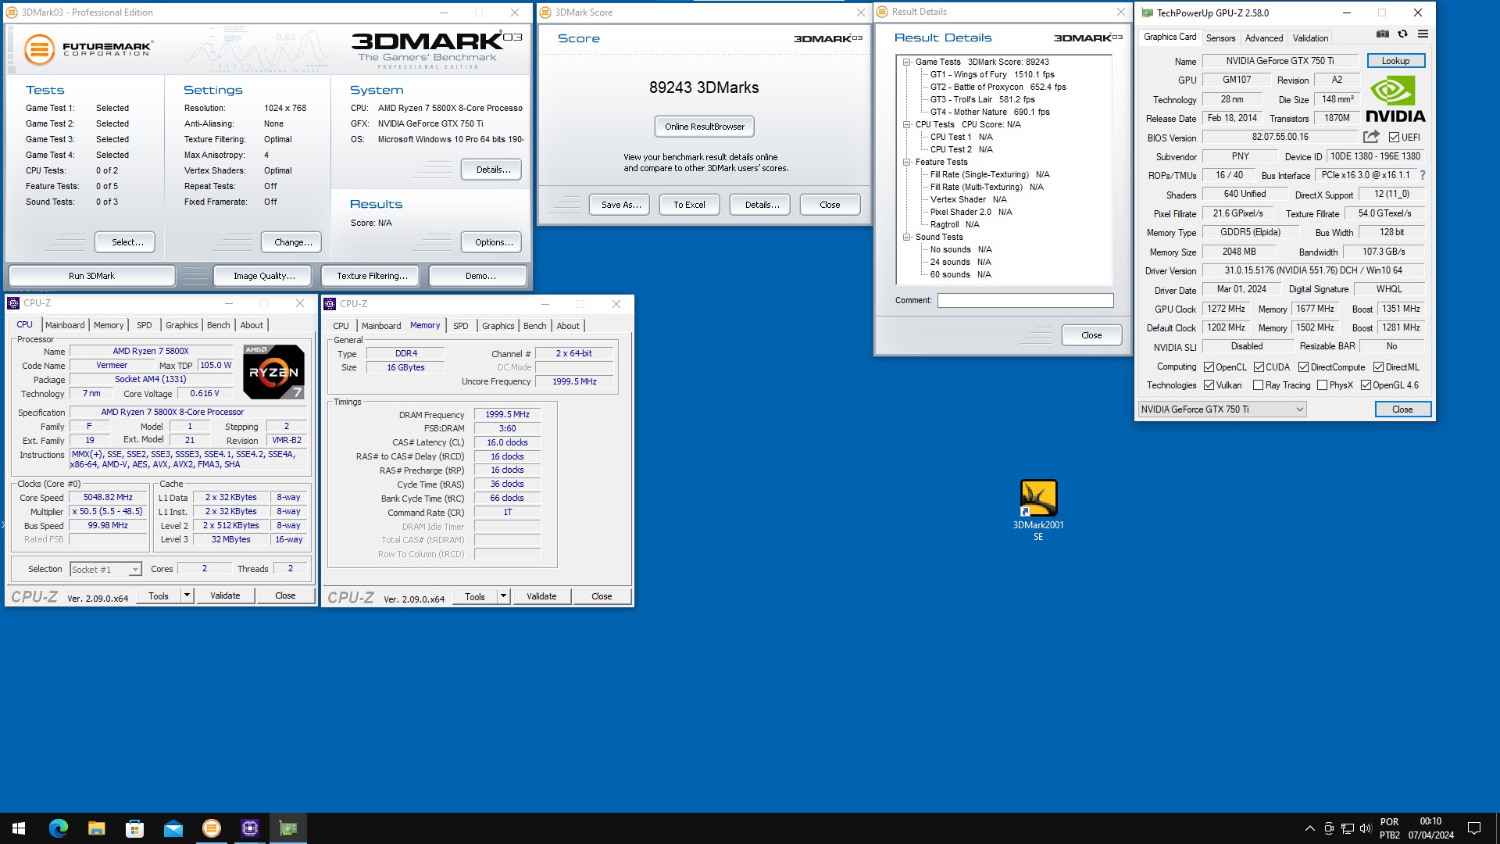Open the notification center icon
The height and width of the screenshot is (844, 1500).
[x=1474, y=828]
